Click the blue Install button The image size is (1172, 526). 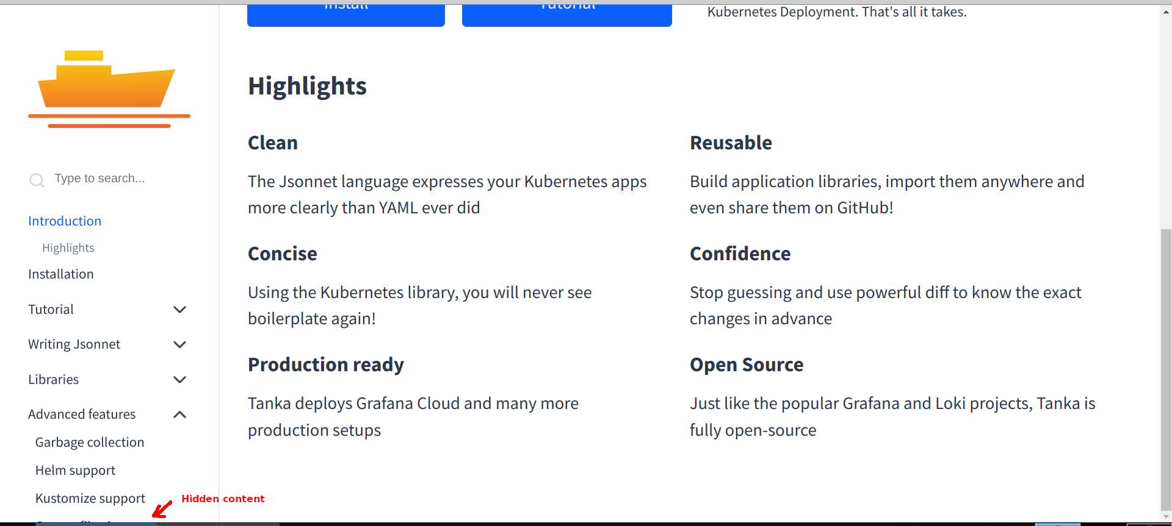346,15
